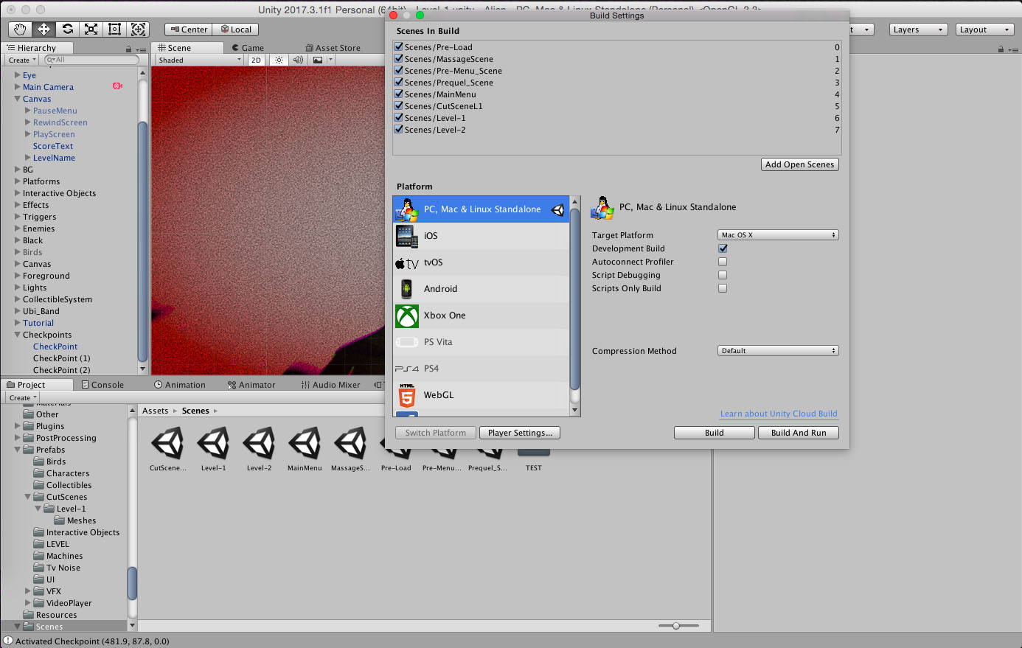Expand the Enemies hierarchy item
This screenshot has height=648, width=1022.
[17, 229]
